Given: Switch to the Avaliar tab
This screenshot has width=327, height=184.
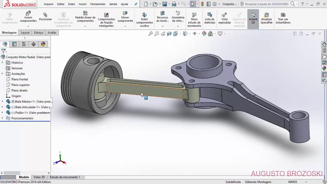Looking at the screenshot, I should [x=52, y=32].
